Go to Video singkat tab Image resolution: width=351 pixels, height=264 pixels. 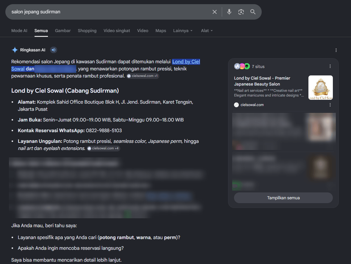pyautogui.click(x=117, y=31)
